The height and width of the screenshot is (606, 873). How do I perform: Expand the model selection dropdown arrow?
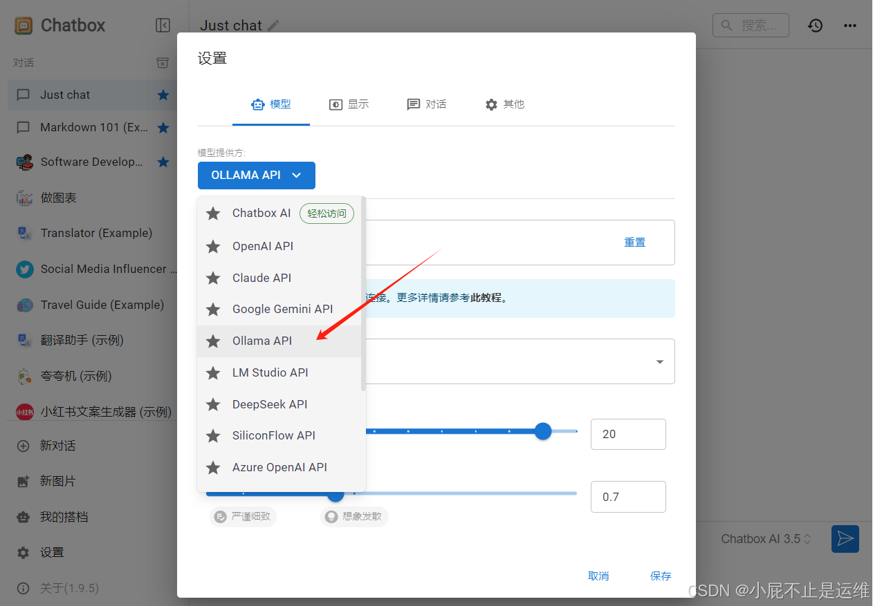pyautogui.click(x=660, y=361)
